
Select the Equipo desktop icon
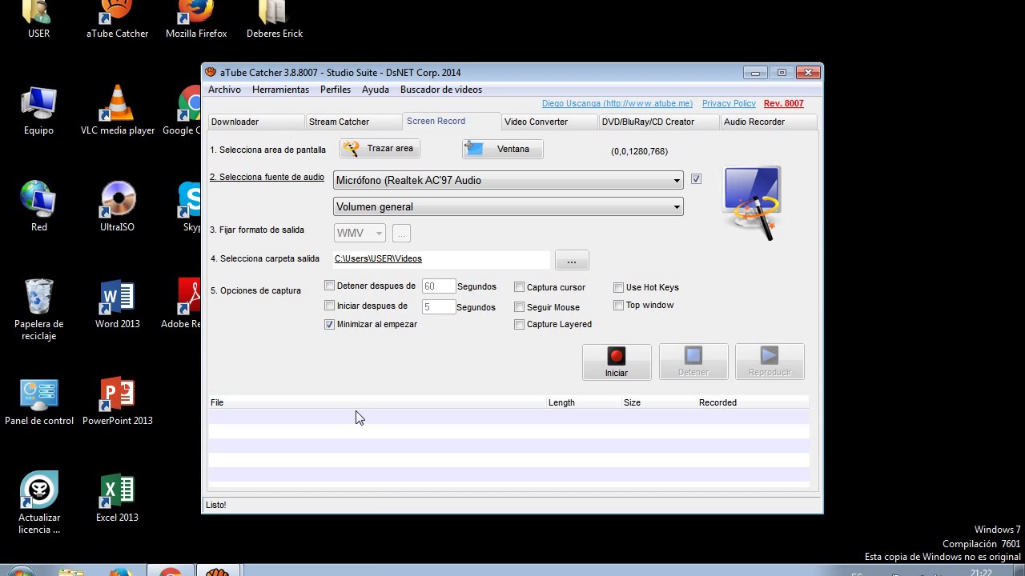point(38,110)
